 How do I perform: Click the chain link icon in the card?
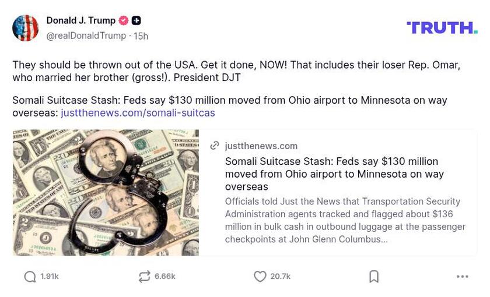pyautogui.click(x=215, y=146)
